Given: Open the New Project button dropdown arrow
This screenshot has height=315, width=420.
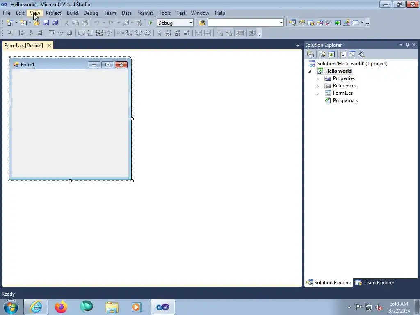Looking at the screenshot, I should [16, 23].
